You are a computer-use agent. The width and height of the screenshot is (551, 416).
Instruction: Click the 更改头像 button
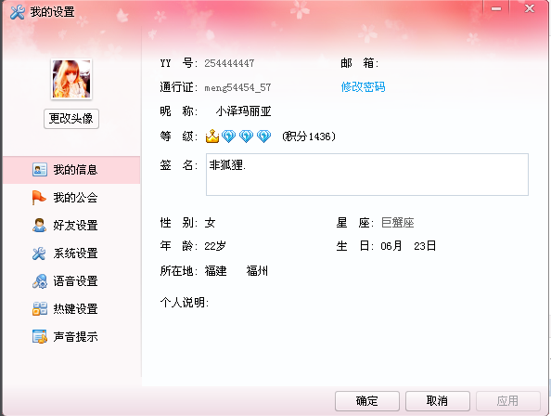tap(71, 119)
